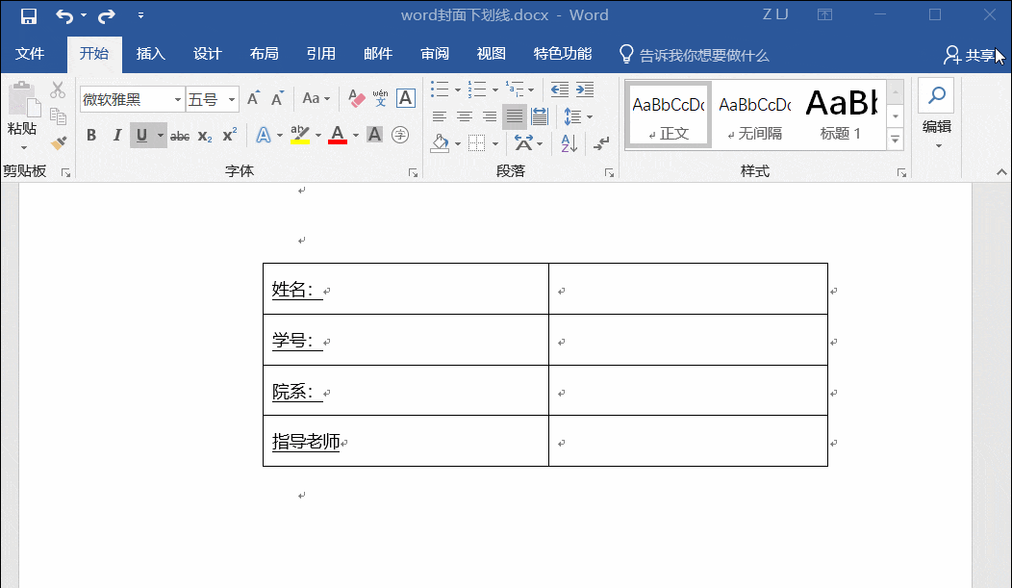Switch to the 引用 tab
This screenshot has height=588, width=1012.
pos(320,54)
